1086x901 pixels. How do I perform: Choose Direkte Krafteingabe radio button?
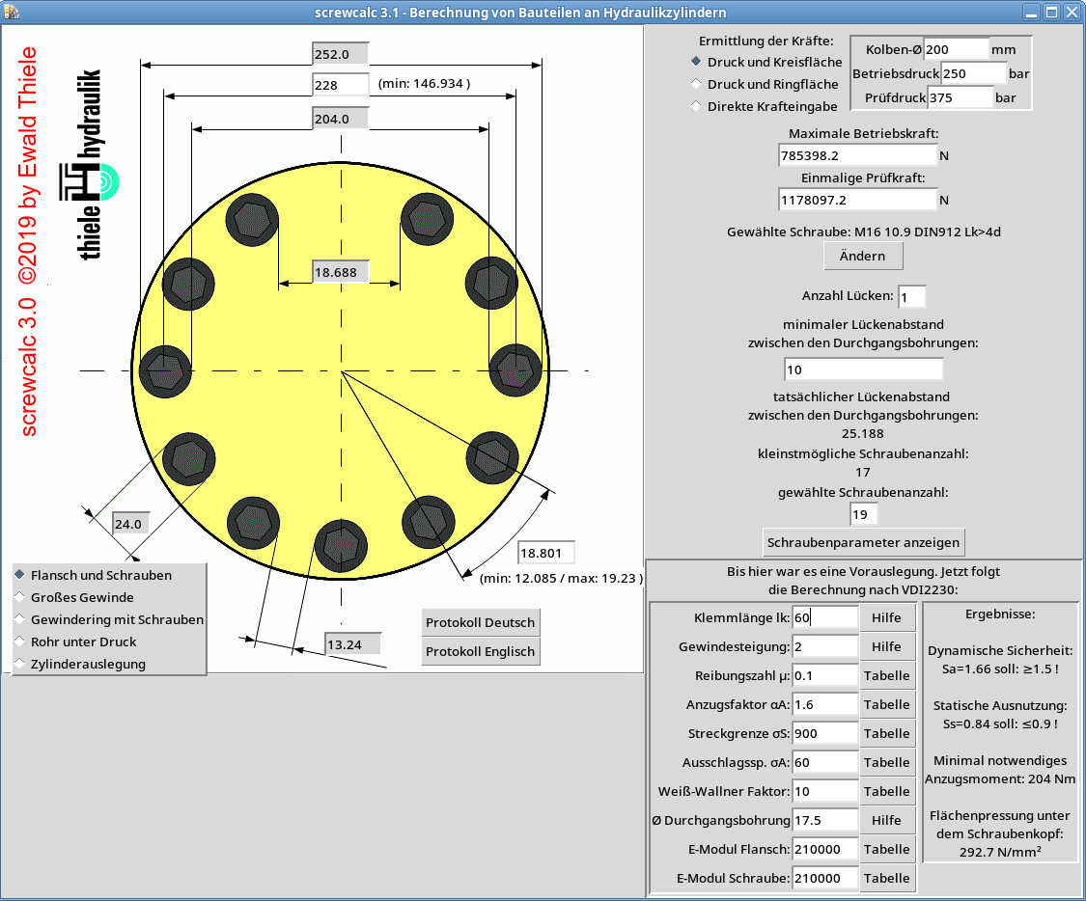click(764, 106)
